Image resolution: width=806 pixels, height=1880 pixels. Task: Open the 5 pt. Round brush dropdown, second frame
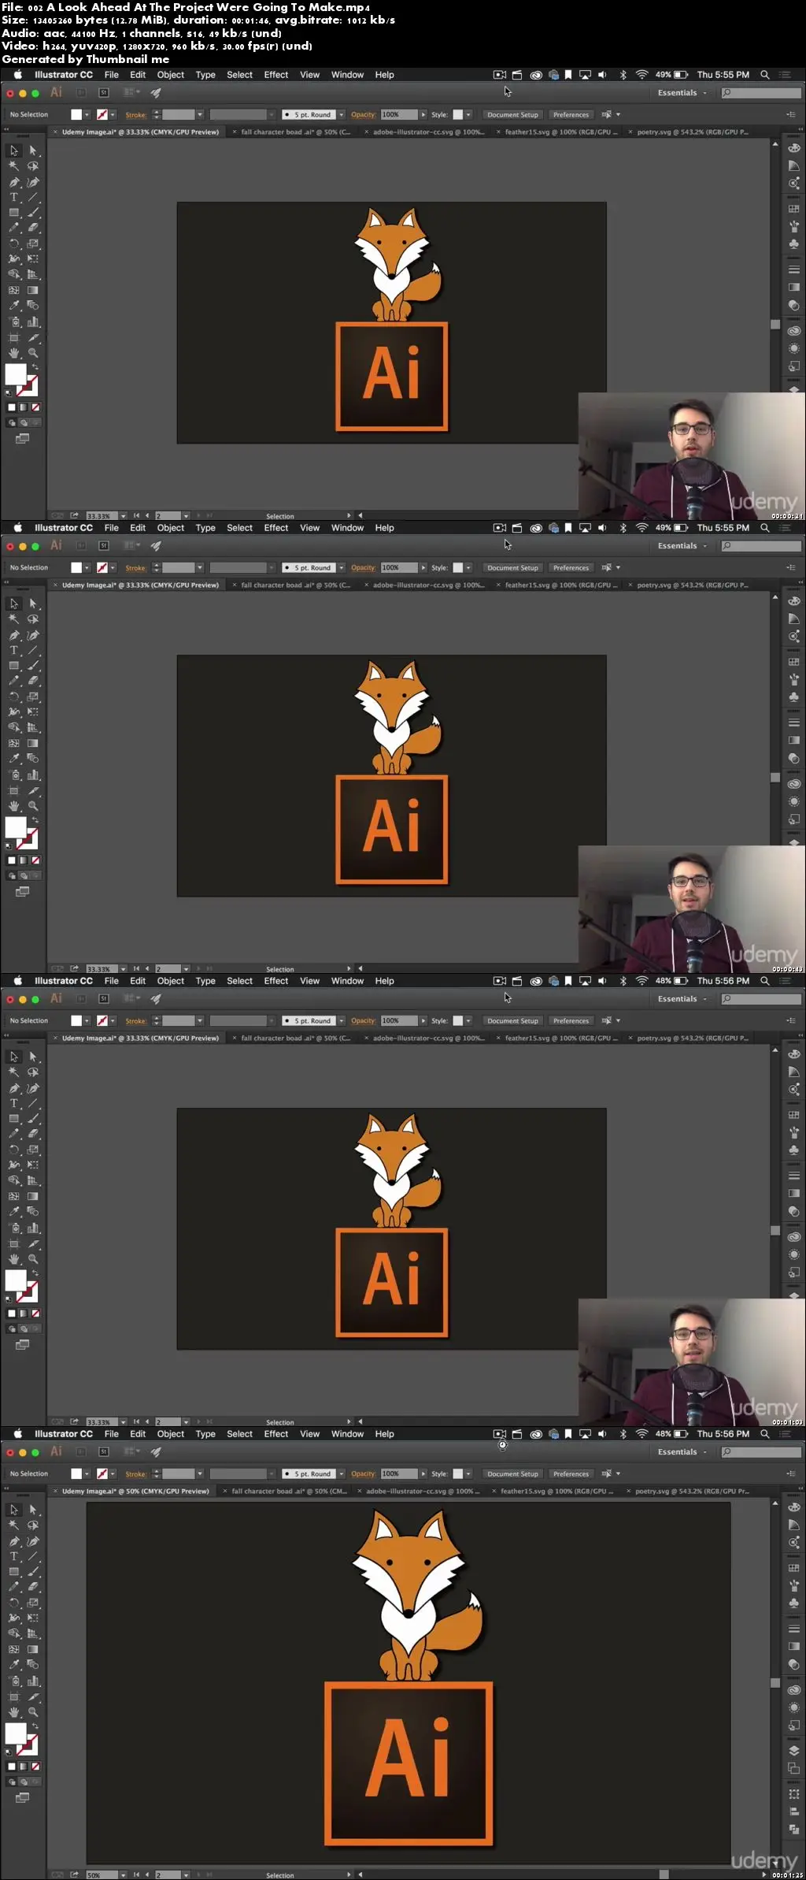[x=342, y=568]
